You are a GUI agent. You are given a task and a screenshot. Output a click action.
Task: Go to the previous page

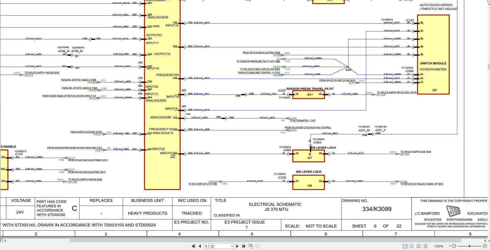coord(200,246)
